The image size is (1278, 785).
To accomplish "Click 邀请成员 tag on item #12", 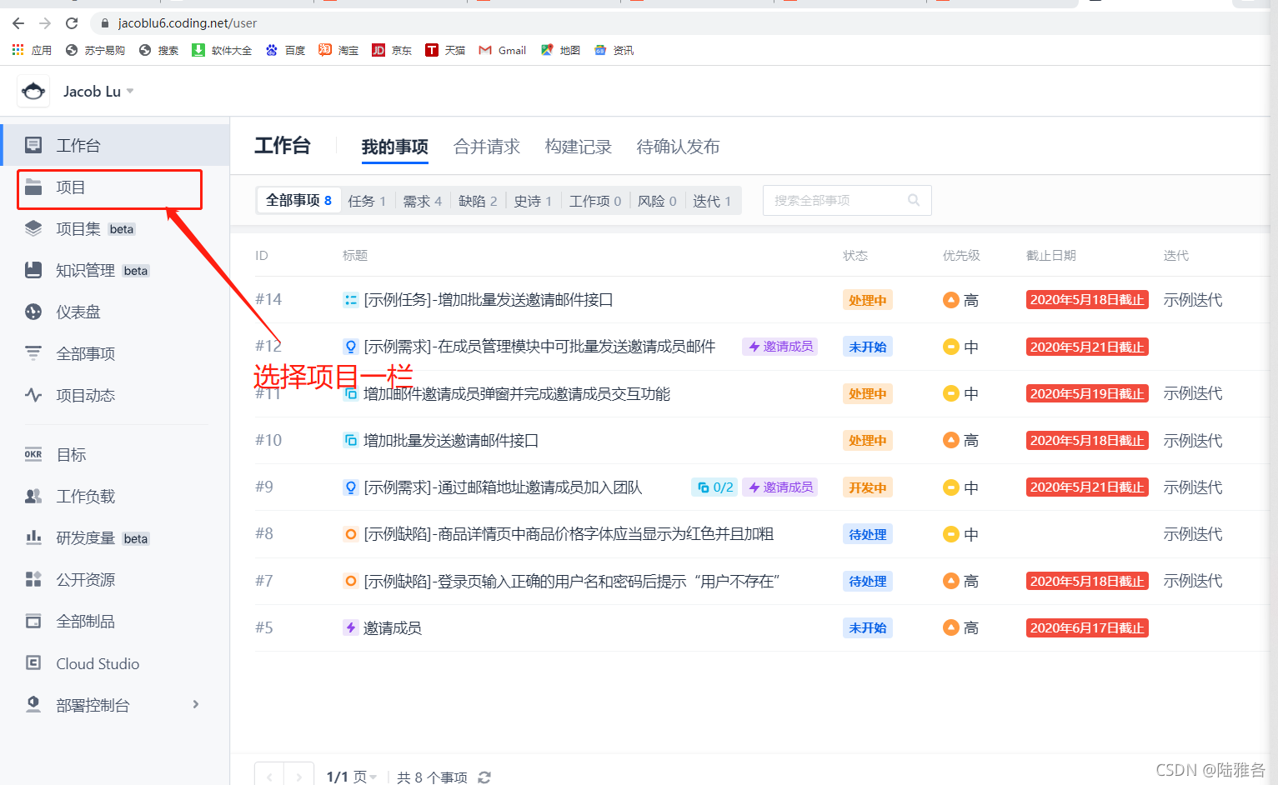I will click(780, 347).
